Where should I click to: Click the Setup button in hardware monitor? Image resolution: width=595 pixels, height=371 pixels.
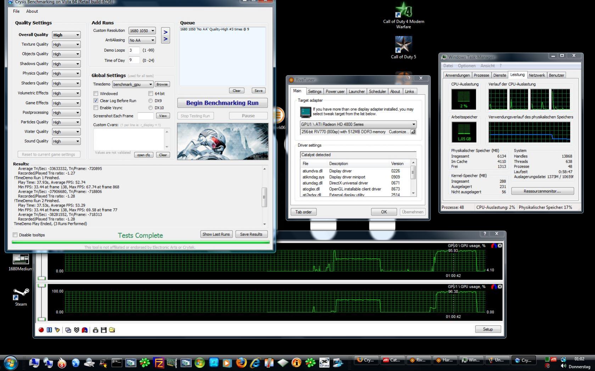[x=488, y=329]
